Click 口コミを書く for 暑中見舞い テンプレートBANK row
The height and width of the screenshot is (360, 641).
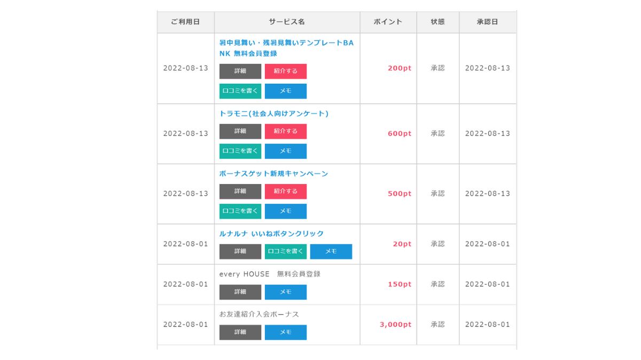pos(240,91)
